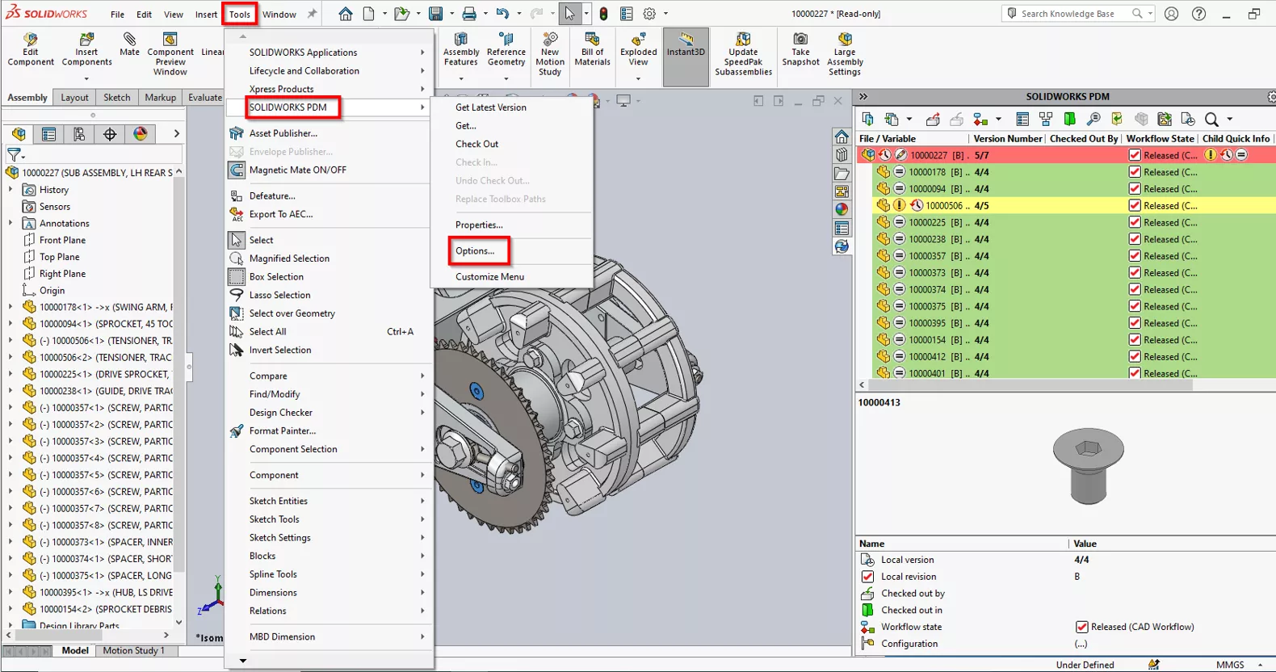Click the Exploded View tool
1276x672 pixels.
point(639,49)
